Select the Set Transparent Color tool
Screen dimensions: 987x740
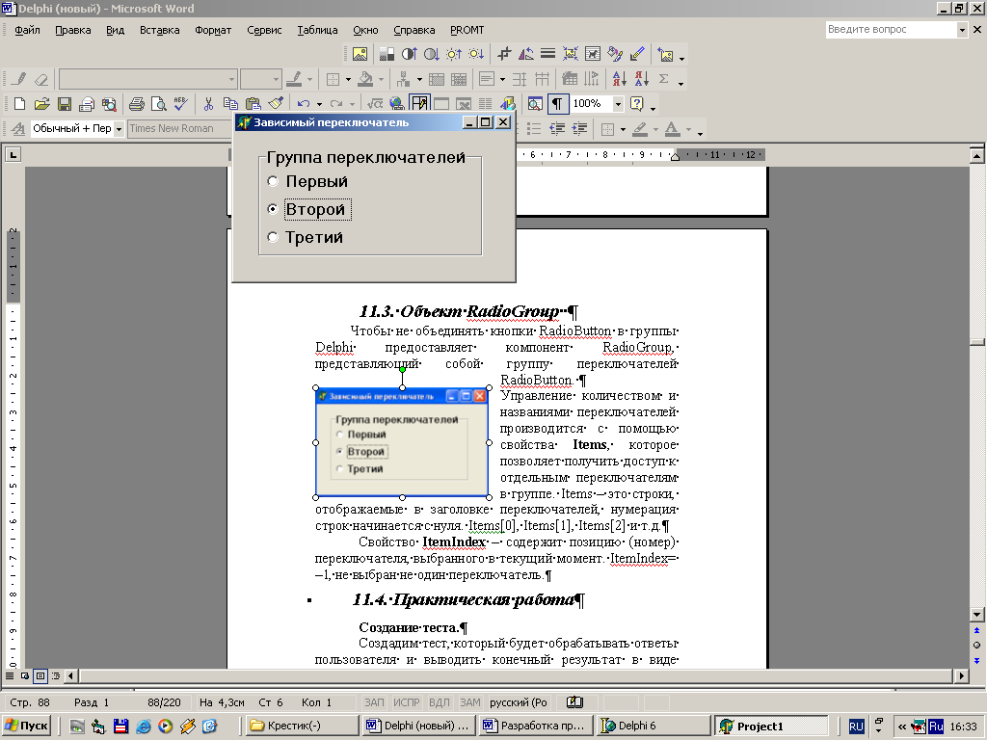[637, 54]
